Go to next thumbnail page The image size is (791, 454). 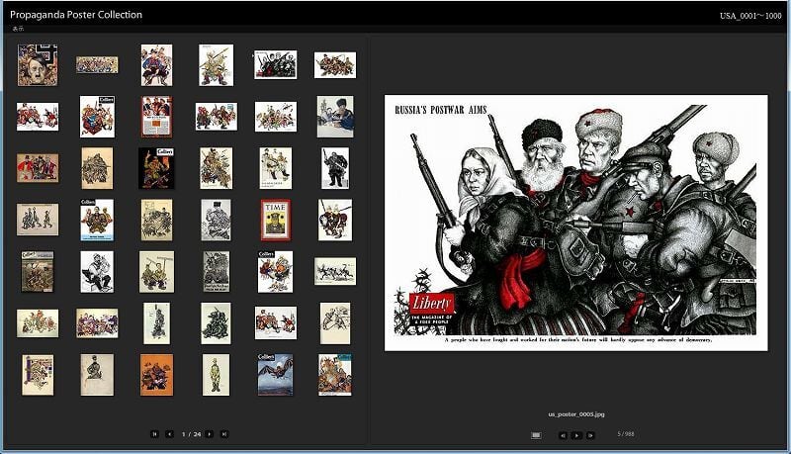point(210,434)
